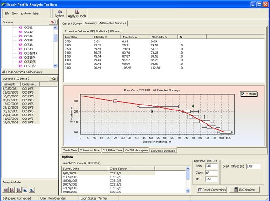Screen dimensions: 270x201
Task: Select the second Analysis Mode icon
Action: [x=12, y=189]
